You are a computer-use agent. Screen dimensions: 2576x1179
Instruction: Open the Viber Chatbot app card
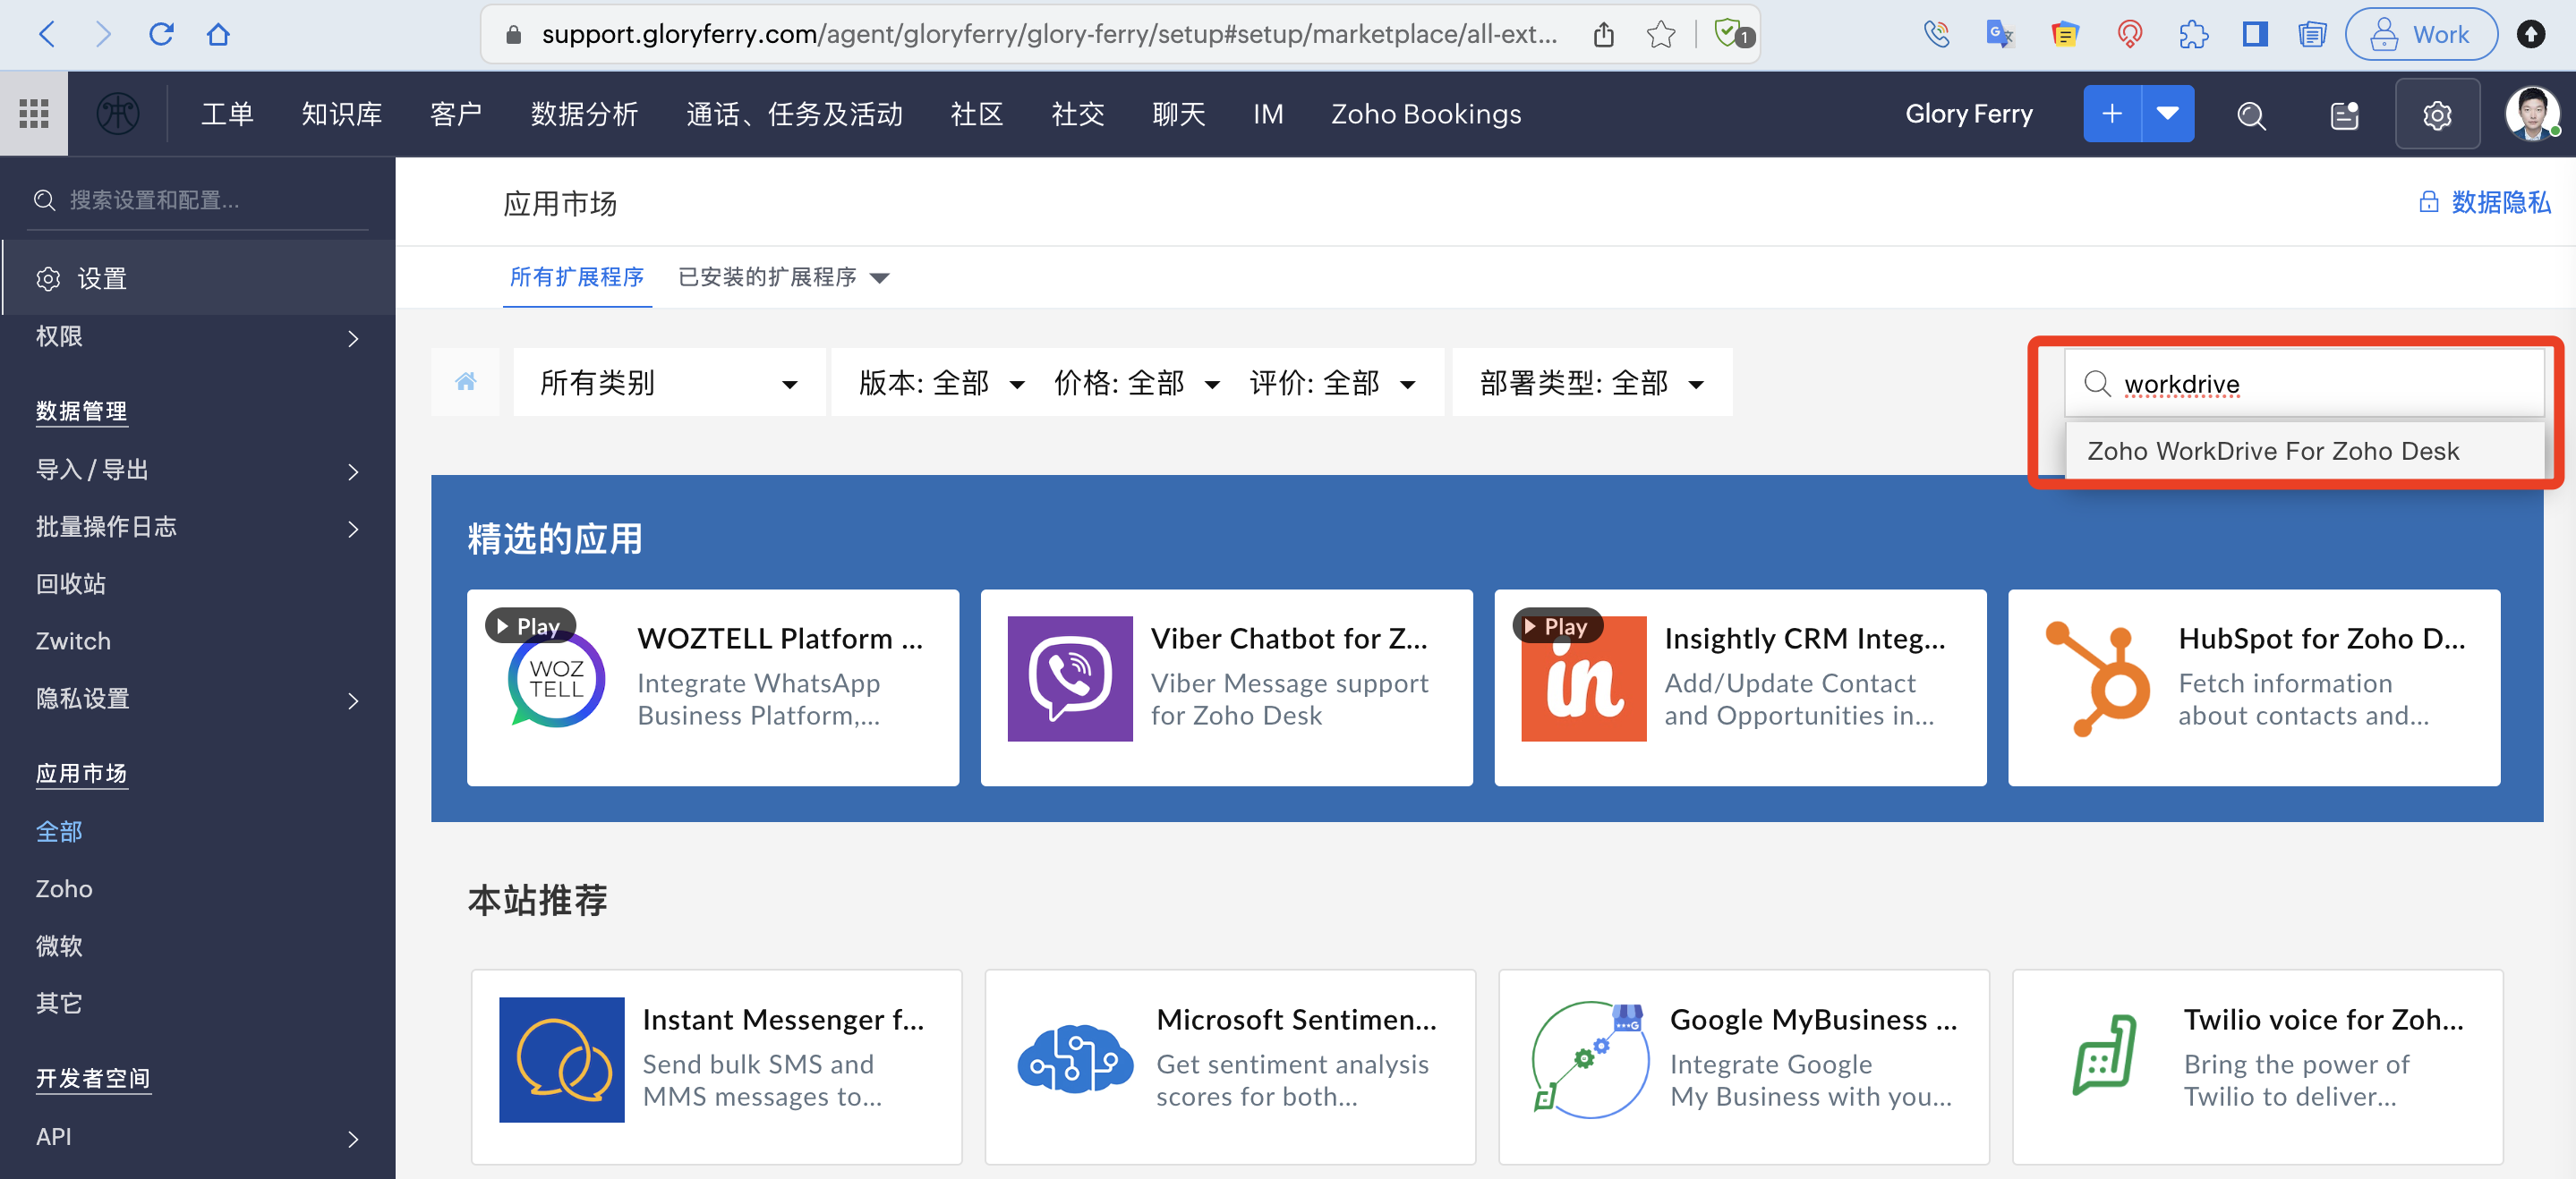point(1226,687)
